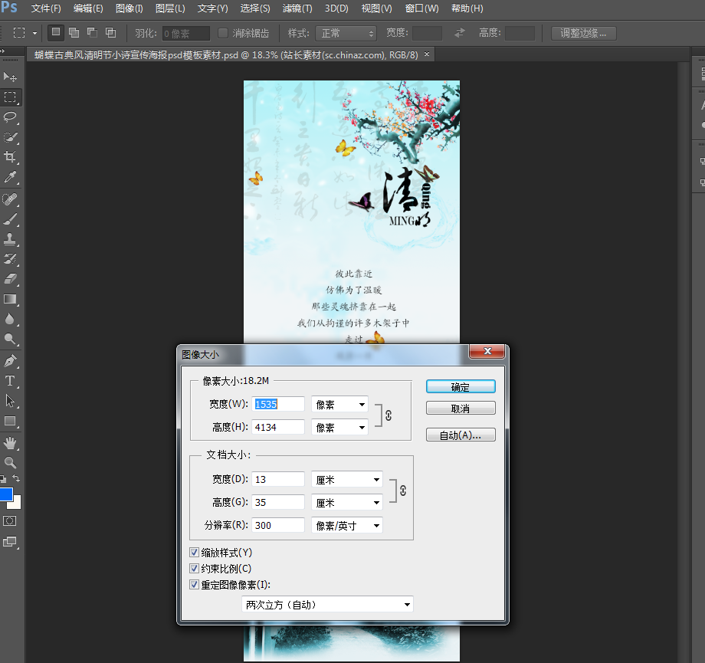The height and width of the screenshot is (663, 705).
Task: Click New Selection mode in options bar
Action: point(56,32)
